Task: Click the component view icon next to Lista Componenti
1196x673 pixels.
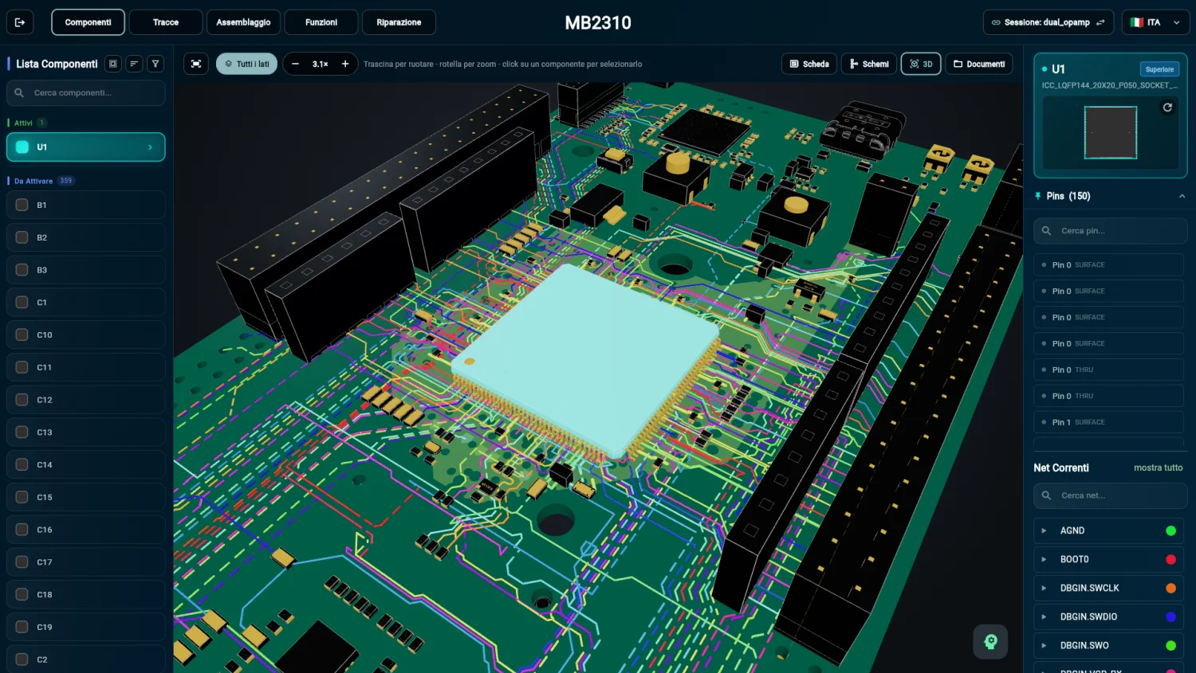Action: [x=113, y=64]
